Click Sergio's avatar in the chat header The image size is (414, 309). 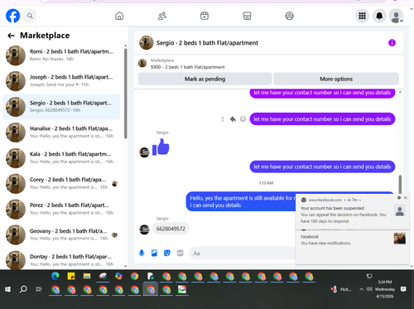(146, 43)
